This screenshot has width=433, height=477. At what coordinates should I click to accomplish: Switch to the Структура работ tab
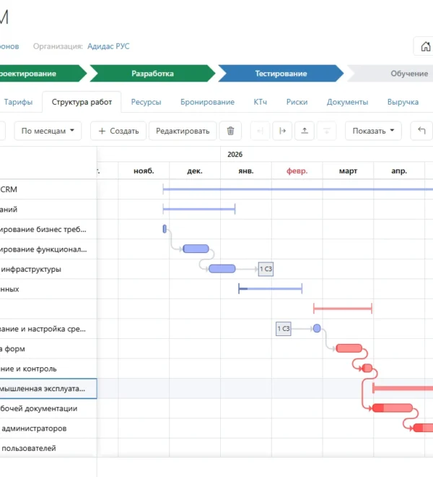82,102
